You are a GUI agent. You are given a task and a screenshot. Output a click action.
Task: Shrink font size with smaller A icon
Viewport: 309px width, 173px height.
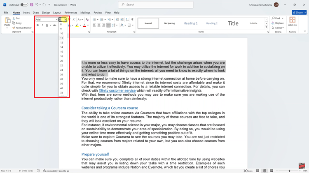click(74, 19)
